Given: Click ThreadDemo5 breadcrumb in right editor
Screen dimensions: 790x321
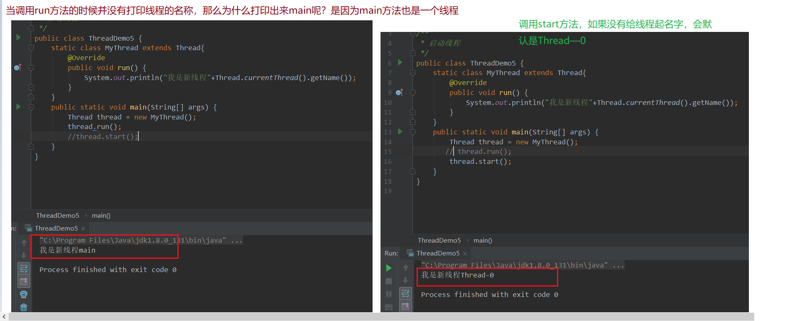Looking at the screenshot, I should pyautogui.click(x=439, y=240).
